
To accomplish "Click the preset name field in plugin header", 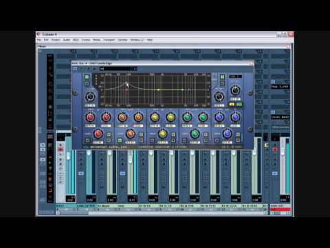I will point(116,69).
